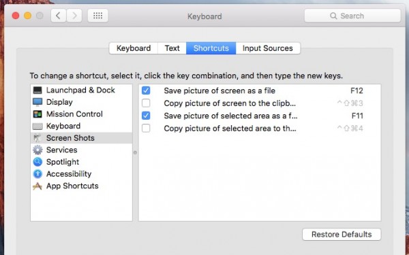Select "Copy picture of selected area" row
The height and width of the screenshot is (255, 409).
pos(260,128)
